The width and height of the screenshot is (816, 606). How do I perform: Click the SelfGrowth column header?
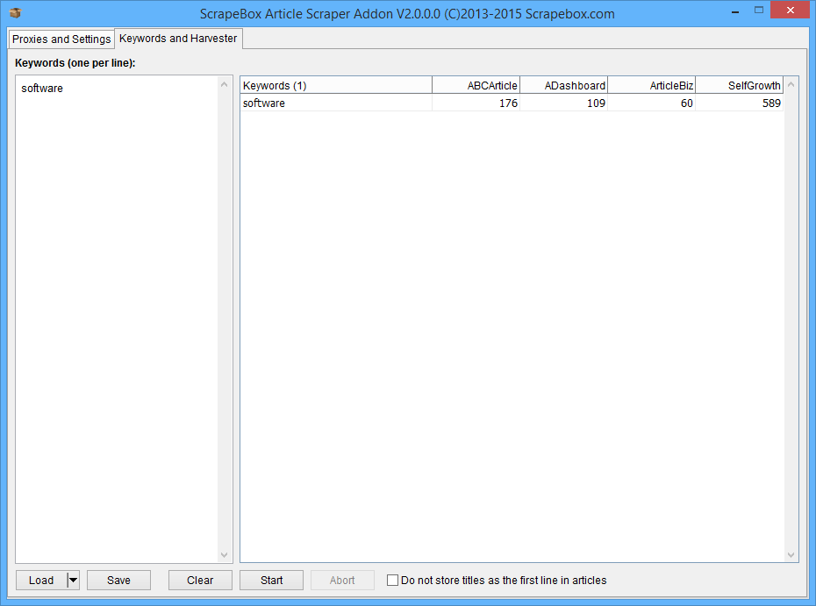(739, 85)
